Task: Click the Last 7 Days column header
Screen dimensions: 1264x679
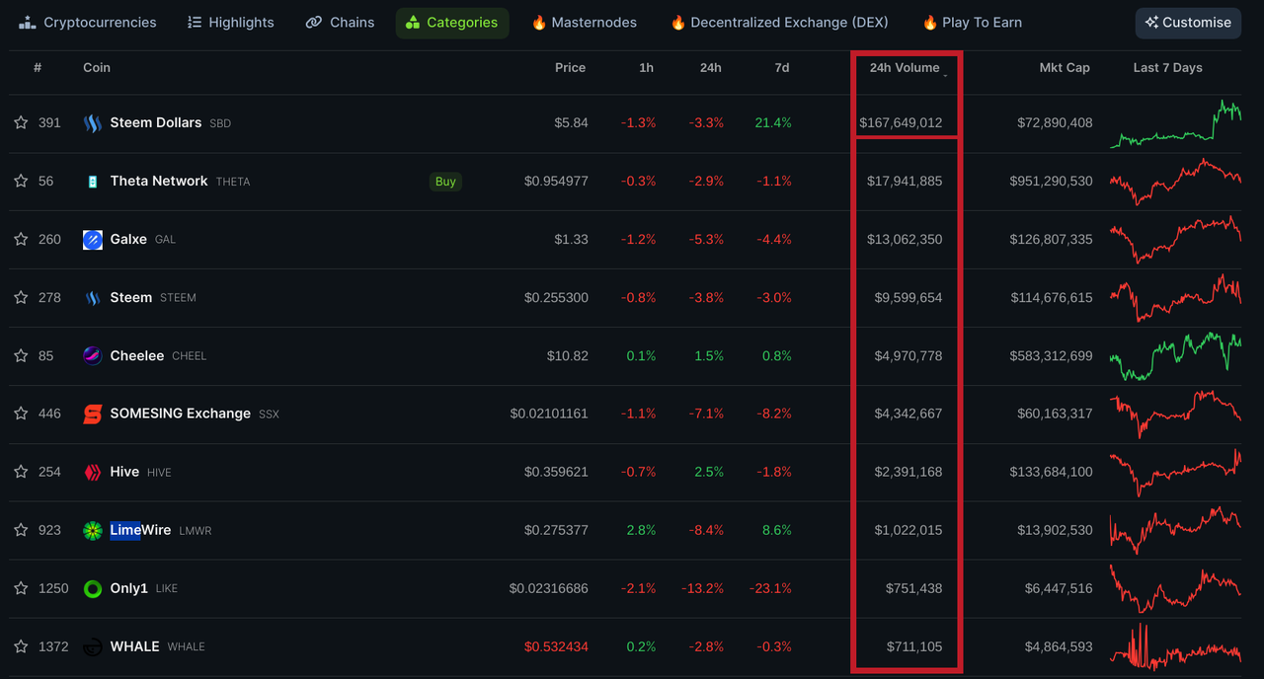Action: click(x=1167, y=68)
